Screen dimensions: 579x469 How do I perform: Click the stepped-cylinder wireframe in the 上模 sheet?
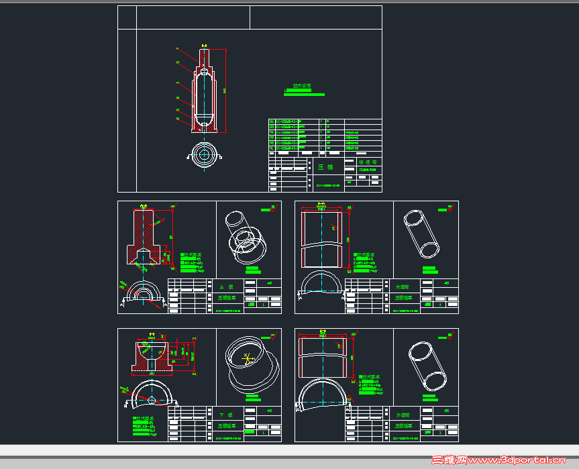tap(246, 238)
